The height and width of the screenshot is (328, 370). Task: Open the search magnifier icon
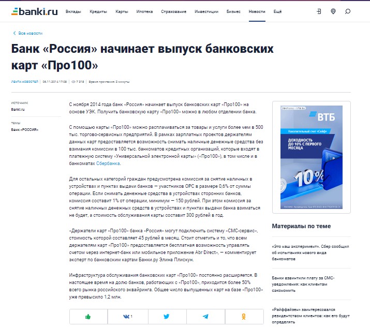[348, 11]
